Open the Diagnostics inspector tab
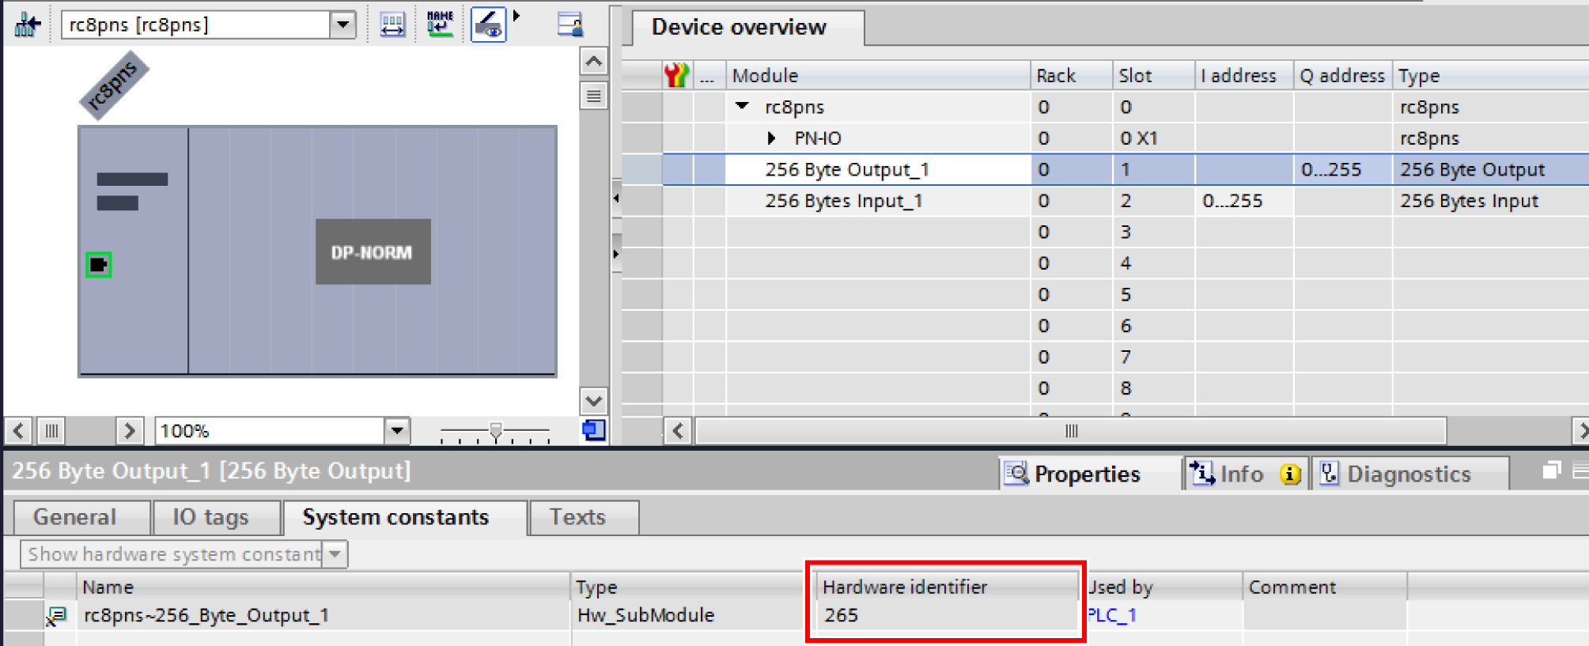Screen dimensions: 1589x646 [1408, 474]
